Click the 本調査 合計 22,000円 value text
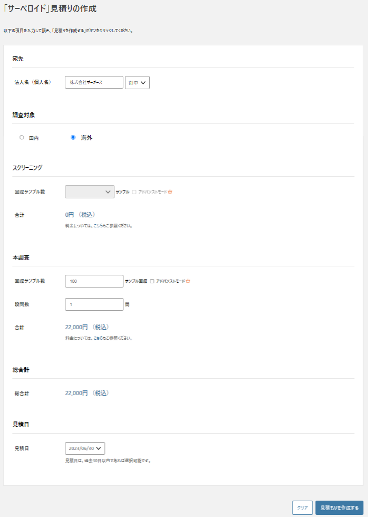The height and width of the screenshot is (517, 368). click(x=87, y=327)
